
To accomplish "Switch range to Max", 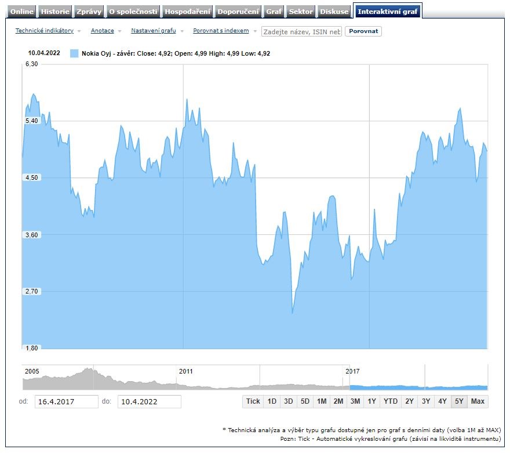I will tap(478, 401).
